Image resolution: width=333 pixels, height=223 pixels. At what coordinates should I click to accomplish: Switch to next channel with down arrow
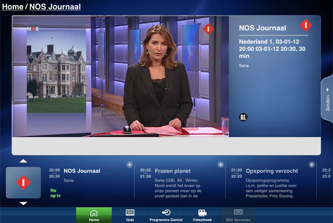[23, 203]
